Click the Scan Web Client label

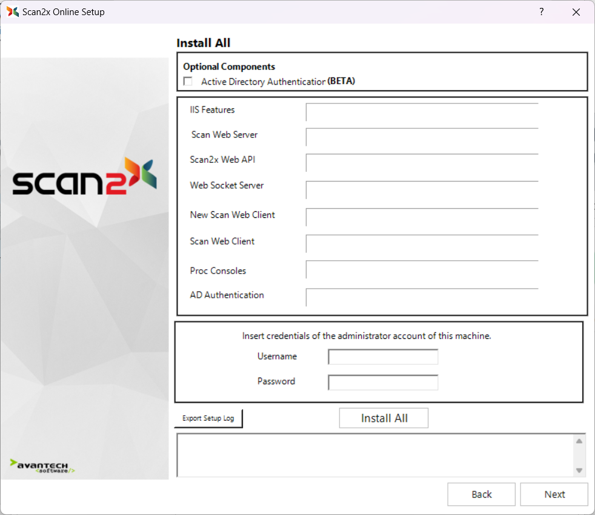(x=222, y=242)
